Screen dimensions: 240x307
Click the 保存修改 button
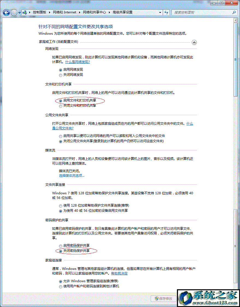coord(164,298)
